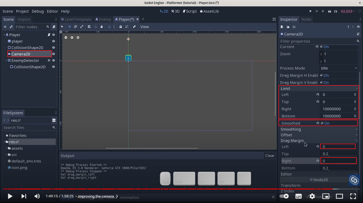Viewport: 363px width, 203px height.
Task: Turn off the Smoothed checkbox
Action: [322, 123]
